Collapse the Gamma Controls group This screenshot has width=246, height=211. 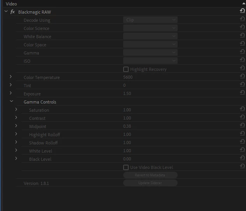tap(11, 101)
